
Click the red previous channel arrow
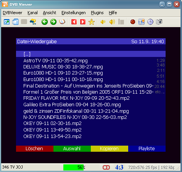74,22
